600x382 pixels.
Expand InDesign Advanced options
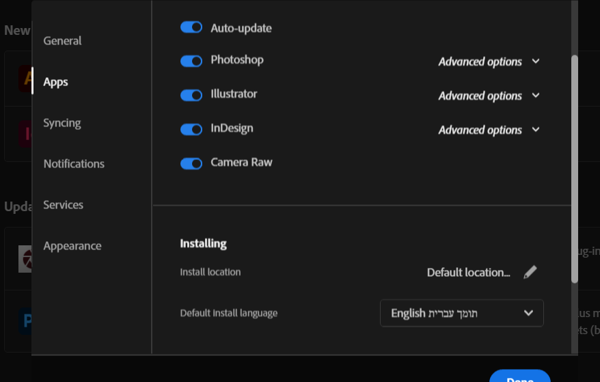pos(480,130)
